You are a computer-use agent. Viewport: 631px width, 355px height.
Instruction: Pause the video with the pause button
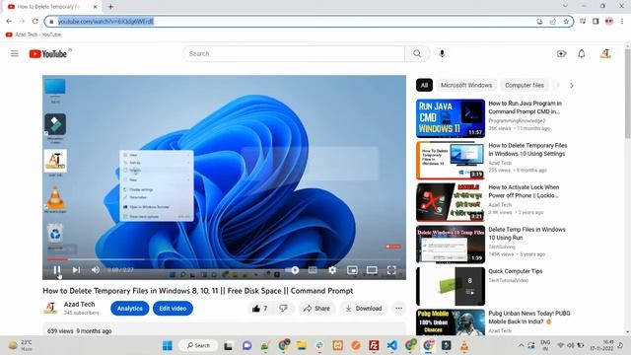click(x=57, y=270)
